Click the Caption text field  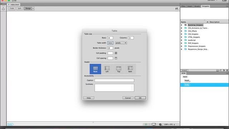pyautogui.click(x=114, y=80)
